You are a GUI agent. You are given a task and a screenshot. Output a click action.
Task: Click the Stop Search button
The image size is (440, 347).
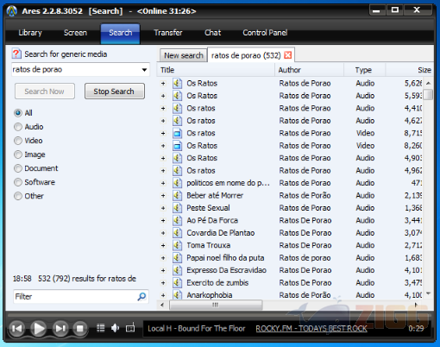click(114, 91)
